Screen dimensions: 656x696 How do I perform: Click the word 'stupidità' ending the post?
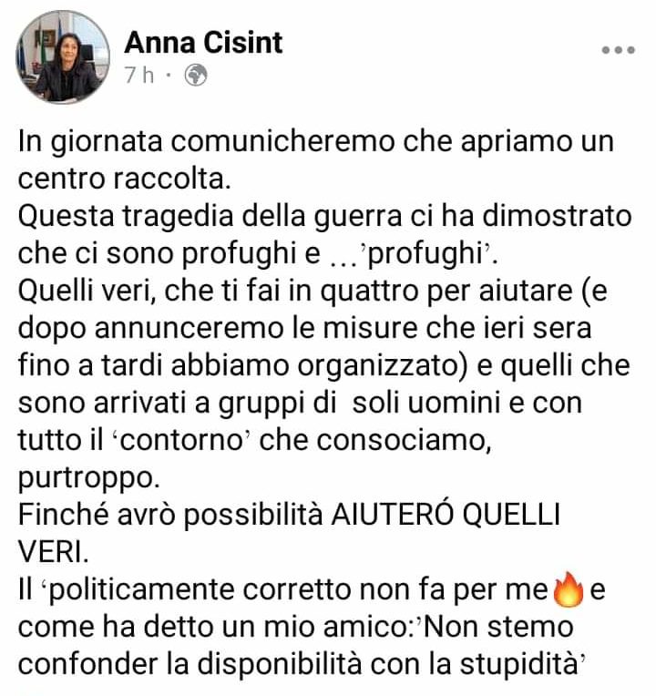(522, 665)
